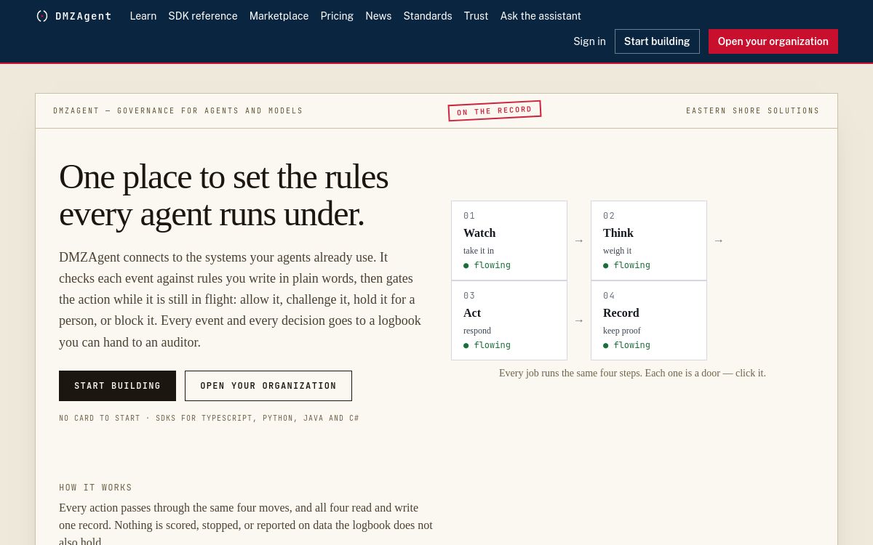Click the NO CARD TO START note
The height and width of the screenshot is (545, 873).
point(209,419)
